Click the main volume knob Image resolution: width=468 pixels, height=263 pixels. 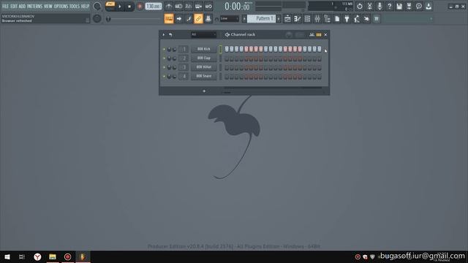point(97,7)
